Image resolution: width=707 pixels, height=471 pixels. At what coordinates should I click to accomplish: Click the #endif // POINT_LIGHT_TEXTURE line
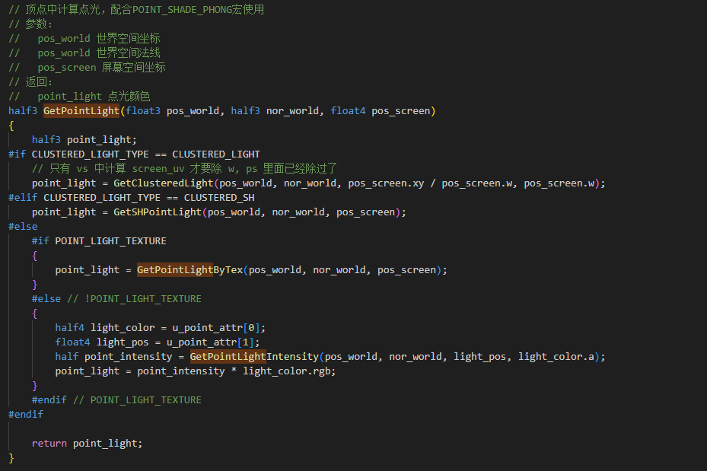click(116, 400)
